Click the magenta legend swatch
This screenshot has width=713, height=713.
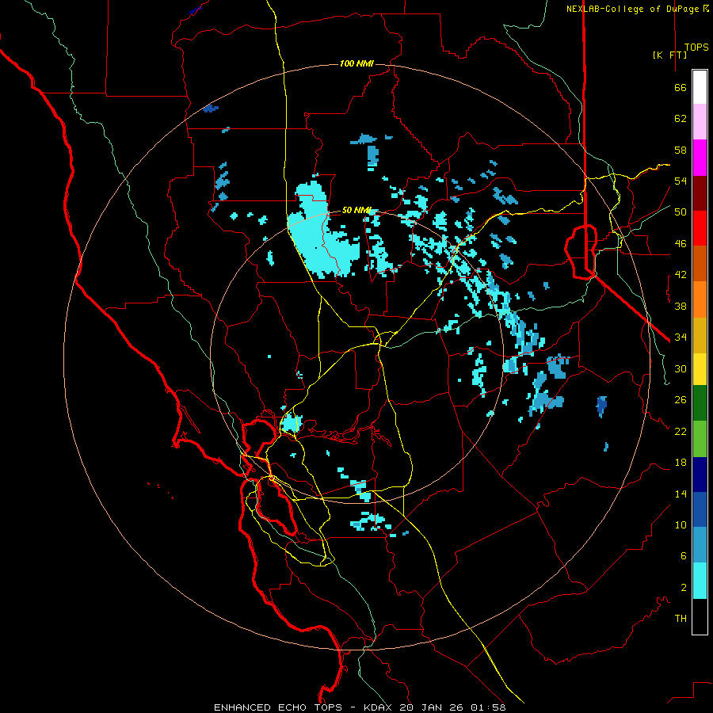pyautogui.click(x=700, y=158)
